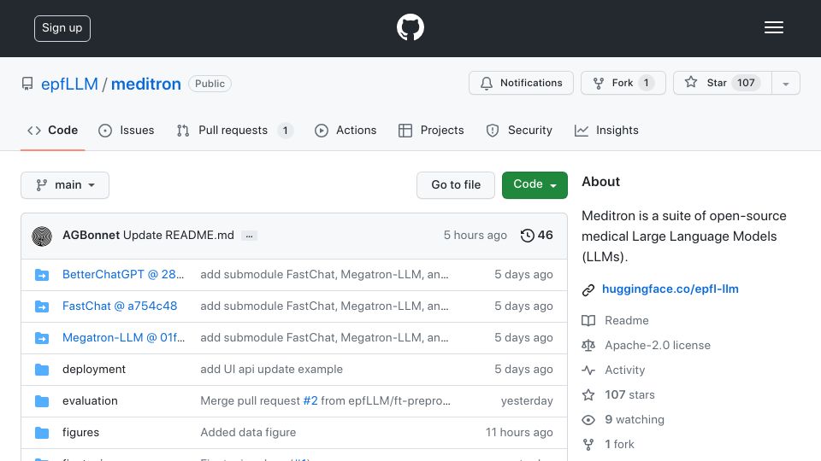Viewport: 821px width, 461px height.
Task: Open the Pull requests tab
Action: 234,130
